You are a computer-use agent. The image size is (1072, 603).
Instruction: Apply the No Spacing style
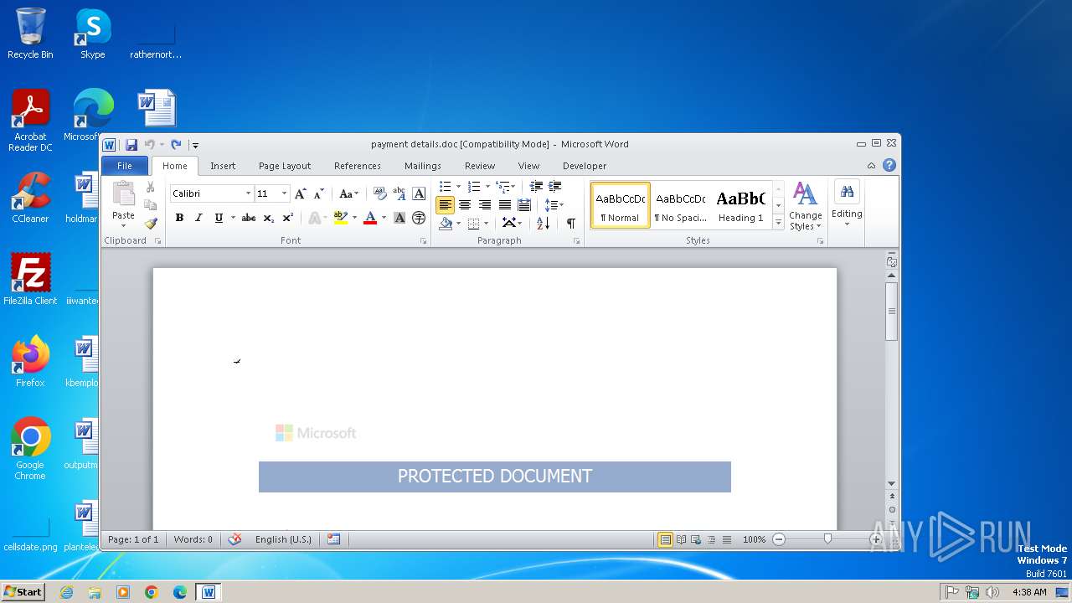[x=681, y=206]
